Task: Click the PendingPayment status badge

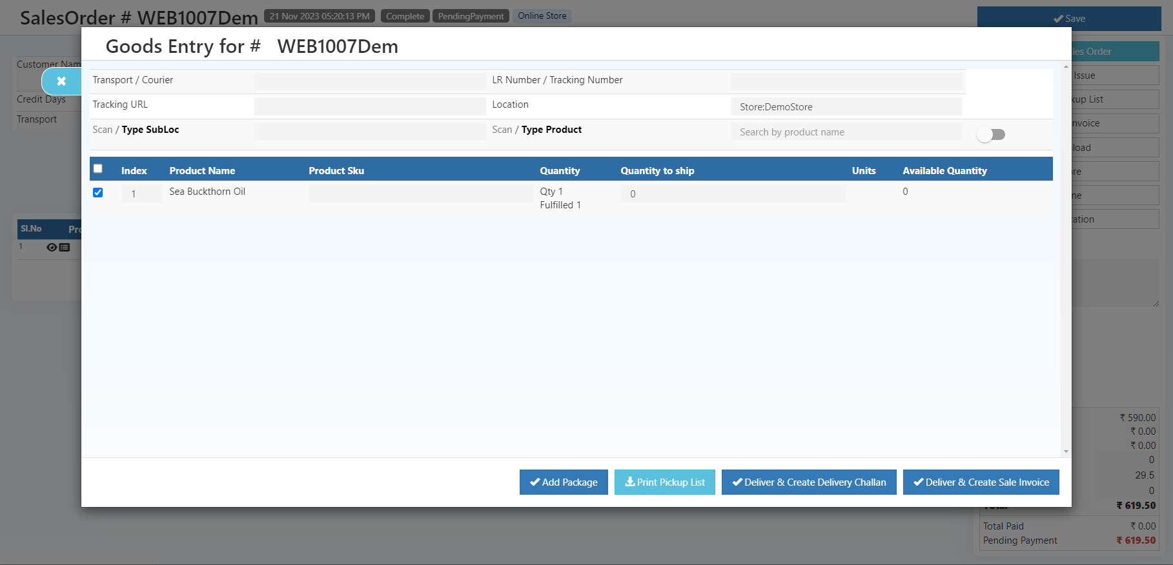Action: 471,16
